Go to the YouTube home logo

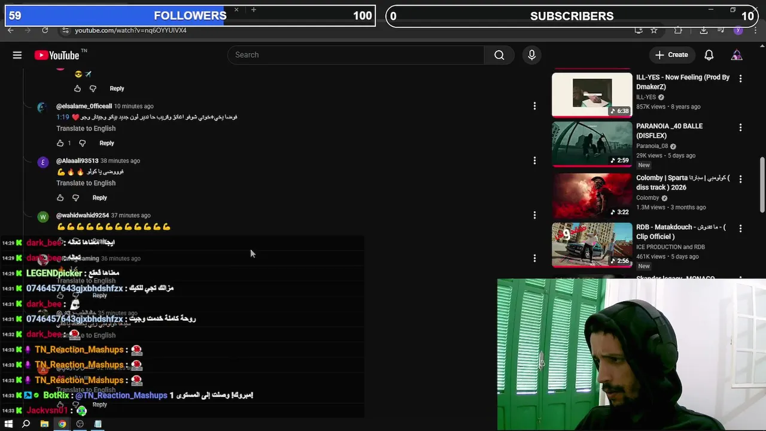point(57,55)
